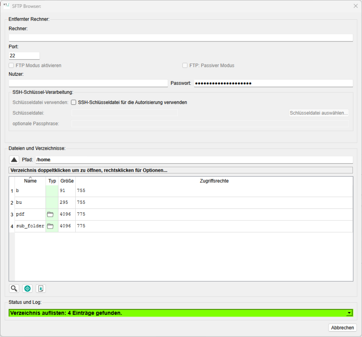This screenshot has height=337, width=362.
Task: Click the empty Typ cell of row bu
Action: (52, 202)
